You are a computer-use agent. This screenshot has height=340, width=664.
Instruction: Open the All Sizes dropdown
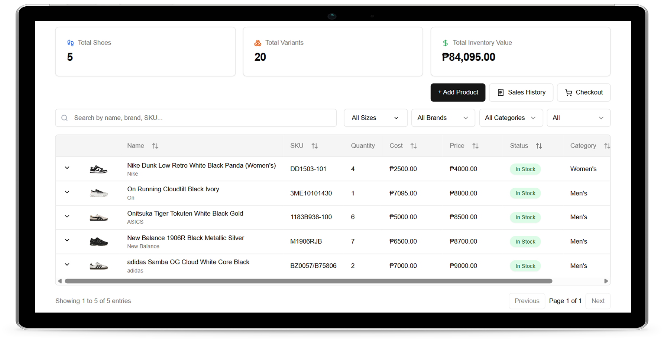(375, 118)
